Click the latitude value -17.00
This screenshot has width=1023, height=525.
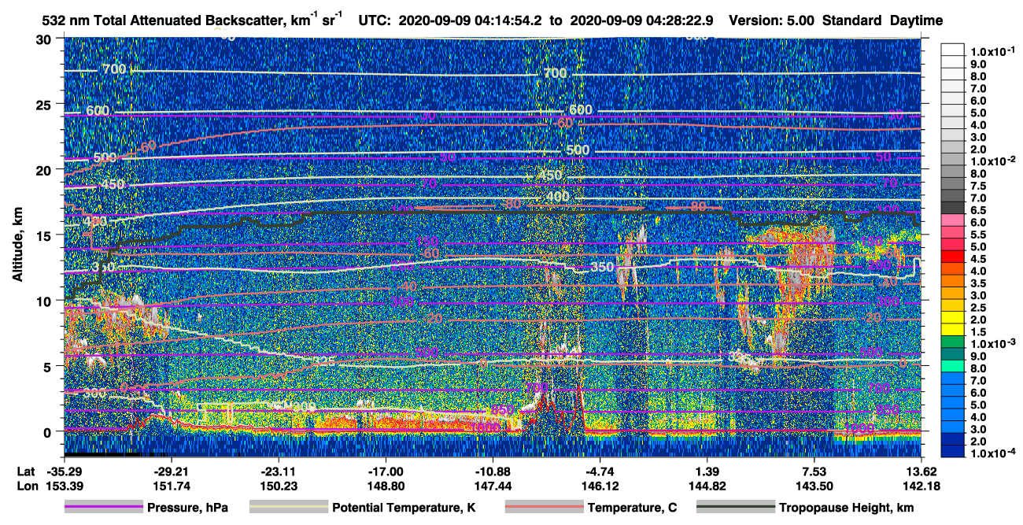pos(386,471)
